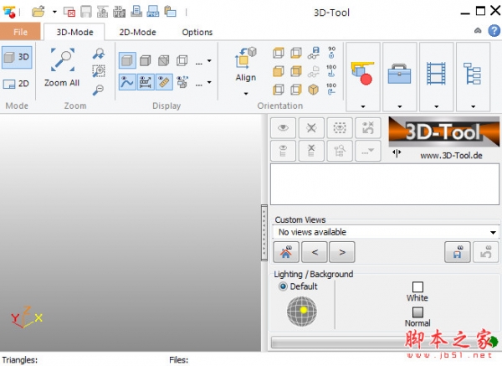Expand the open-file dropdown arrow
This screenshot has height=366, width=502.
coord(54,13)
